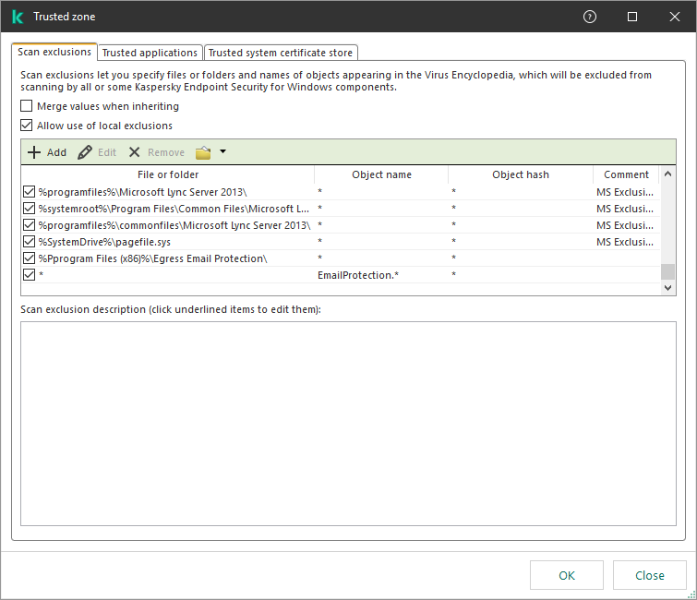Image resolution: width=697 pixels, height=600 pixels.
Task: Click the plus Add icon
Action: [x=34, y=152]
